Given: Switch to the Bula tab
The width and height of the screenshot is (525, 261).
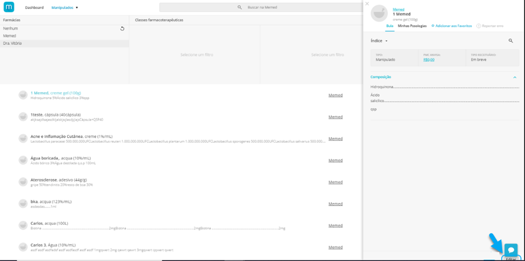Looking at the screenshot, I should [x=390, y=26].
